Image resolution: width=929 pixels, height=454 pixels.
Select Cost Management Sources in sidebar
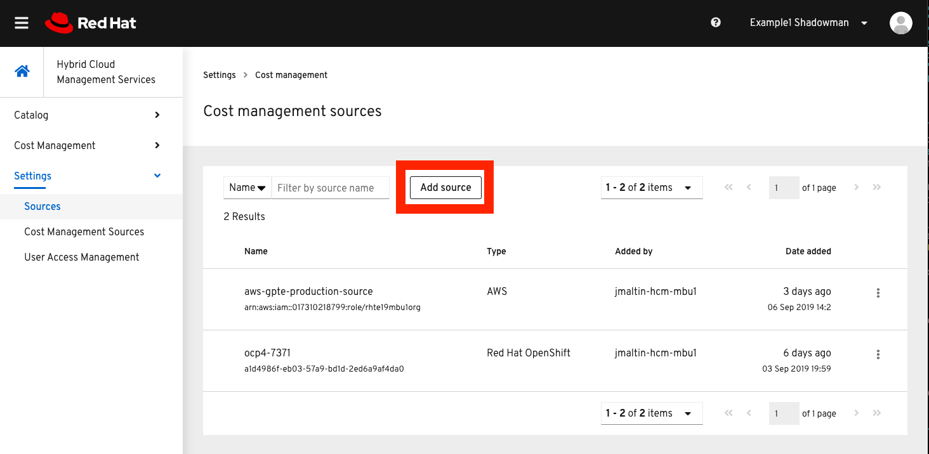(91, 231)
